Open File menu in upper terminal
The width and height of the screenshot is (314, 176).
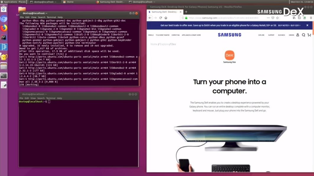click(x=22, y=17)
